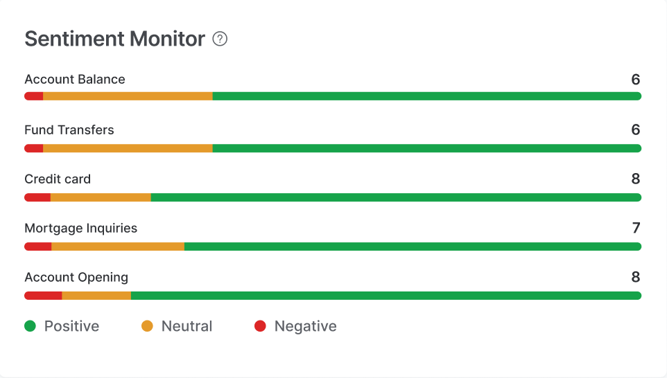Click the orange Neutral legend dot
Viewport: 667px width, 378px height.
(x=147, y=326)
